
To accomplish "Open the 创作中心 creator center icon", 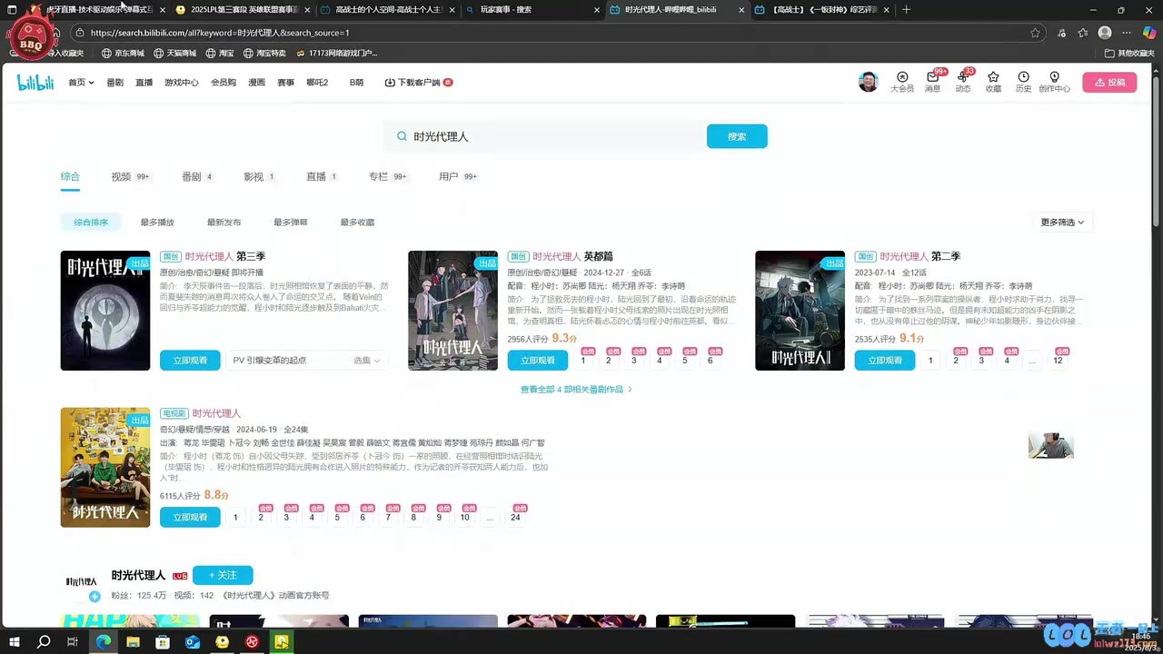I will (1054, 82).
